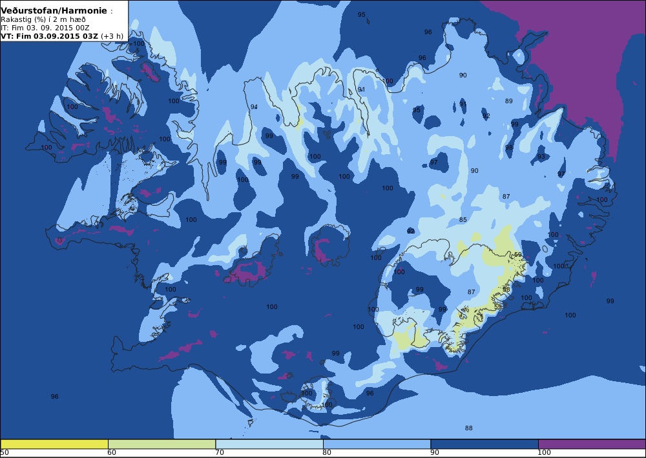The height and width of the screenshot is (458, 646).
Task: Click the yellow 50–60 legend color band
Action: (x=54, y=444)
